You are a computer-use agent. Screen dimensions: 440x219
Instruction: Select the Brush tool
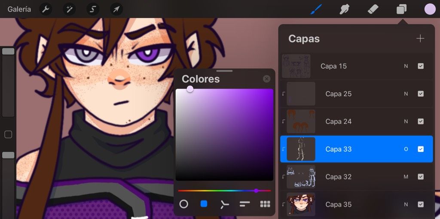(316, 9)
